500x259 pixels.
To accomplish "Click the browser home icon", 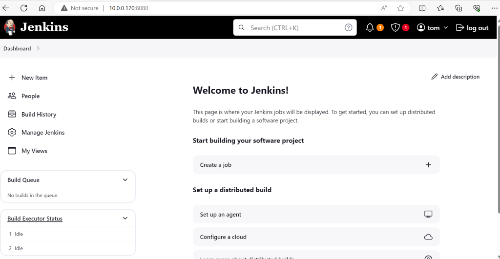I will [x=42, y=8].
